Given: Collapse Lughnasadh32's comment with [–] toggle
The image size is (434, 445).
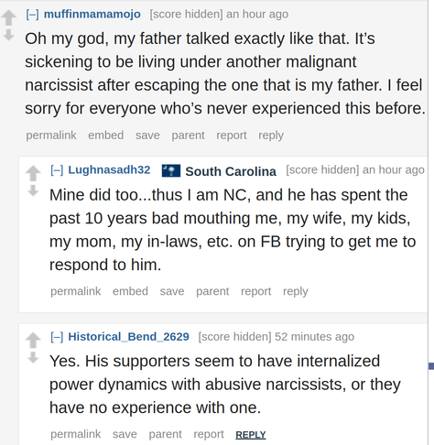Looking at the screenshot, I should (x=57, y=170).
